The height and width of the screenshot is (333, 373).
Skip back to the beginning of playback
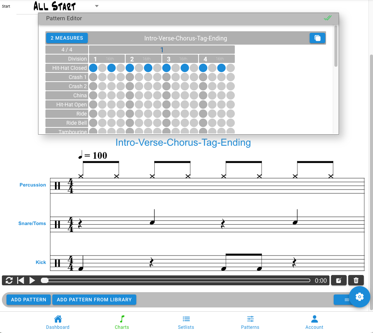point(21,280)
